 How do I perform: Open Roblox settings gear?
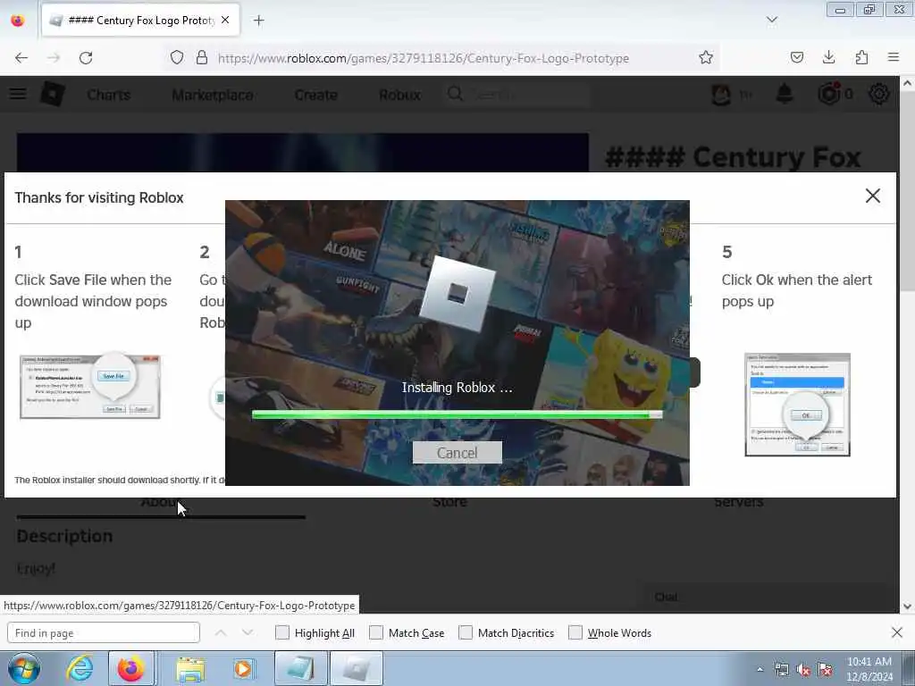[x=879, y=94]
